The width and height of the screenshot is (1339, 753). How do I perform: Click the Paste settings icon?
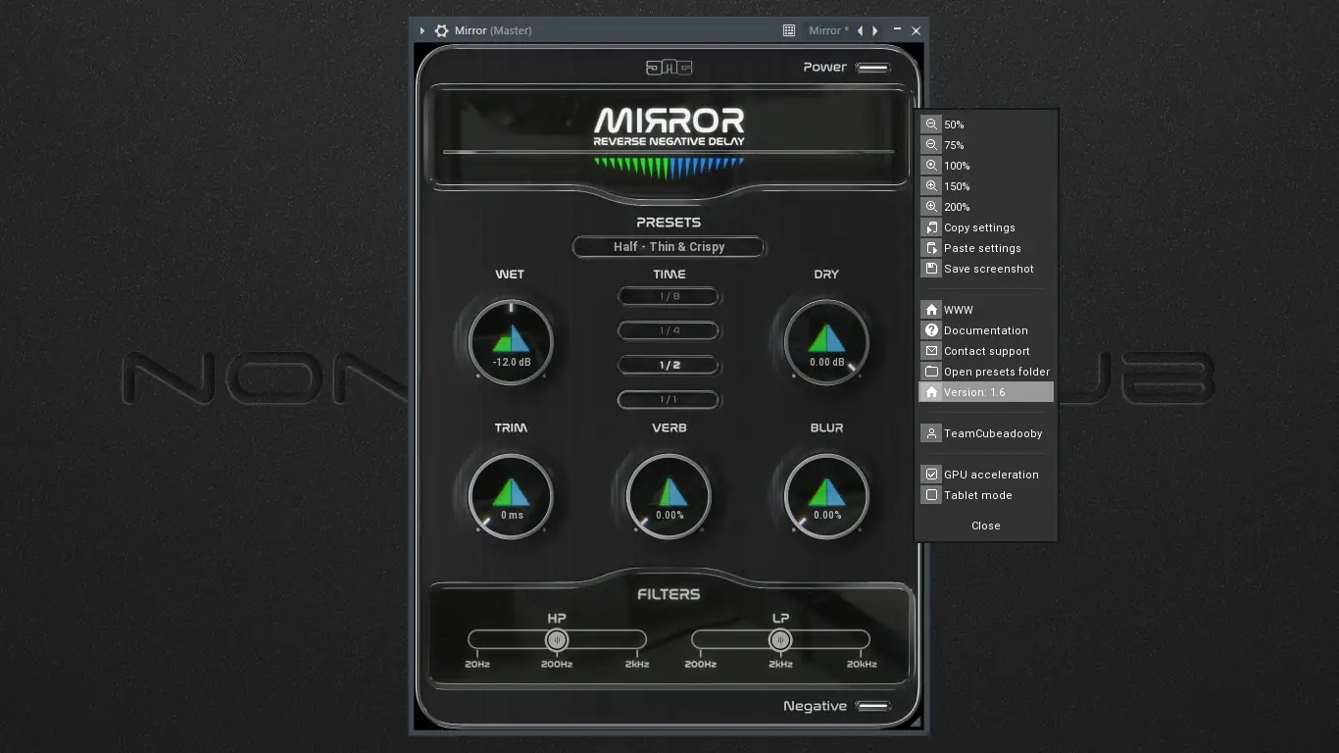(x=931, y=248)
